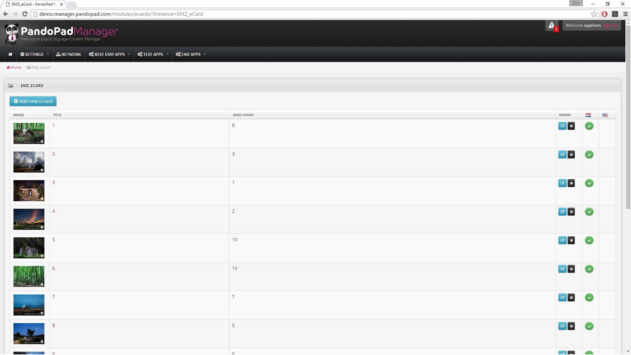The image size is (631, 355).
Task: Click the IMAGE column header
Action: pos(19,115)
